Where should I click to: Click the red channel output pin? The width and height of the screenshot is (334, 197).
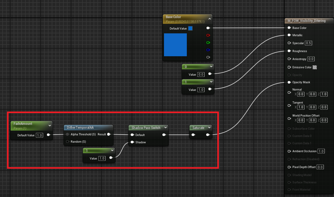(208, 35)
